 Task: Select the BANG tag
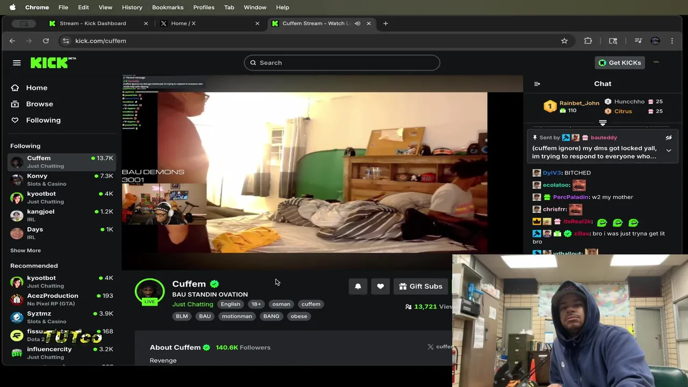coord(271,316)
